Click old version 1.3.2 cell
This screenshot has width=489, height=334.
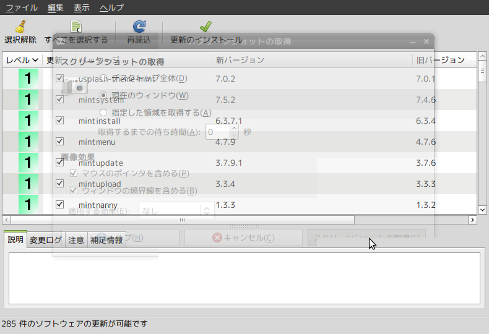(426, 205)
